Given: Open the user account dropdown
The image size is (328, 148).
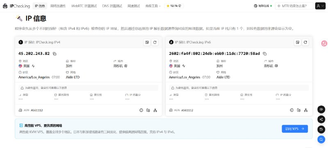Looking at the screenshot, I should [320, 6].
